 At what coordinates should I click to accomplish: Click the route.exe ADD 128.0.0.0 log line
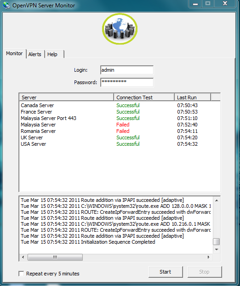point(115,206)
